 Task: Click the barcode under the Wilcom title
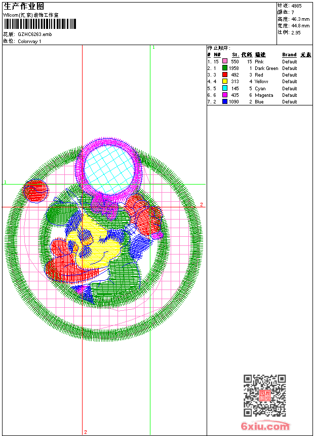coord(40,24)
